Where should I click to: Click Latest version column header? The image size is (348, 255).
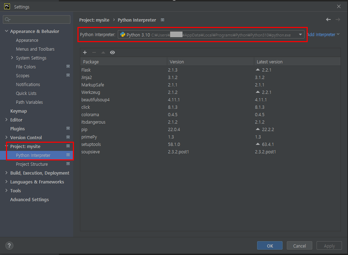[297, 62]
